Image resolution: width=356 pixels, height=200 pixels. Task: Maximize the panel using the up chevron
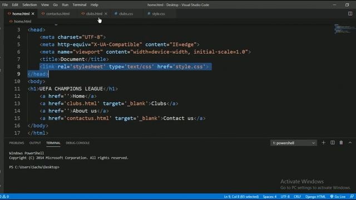pyautogui.click(x=350, y=143)
